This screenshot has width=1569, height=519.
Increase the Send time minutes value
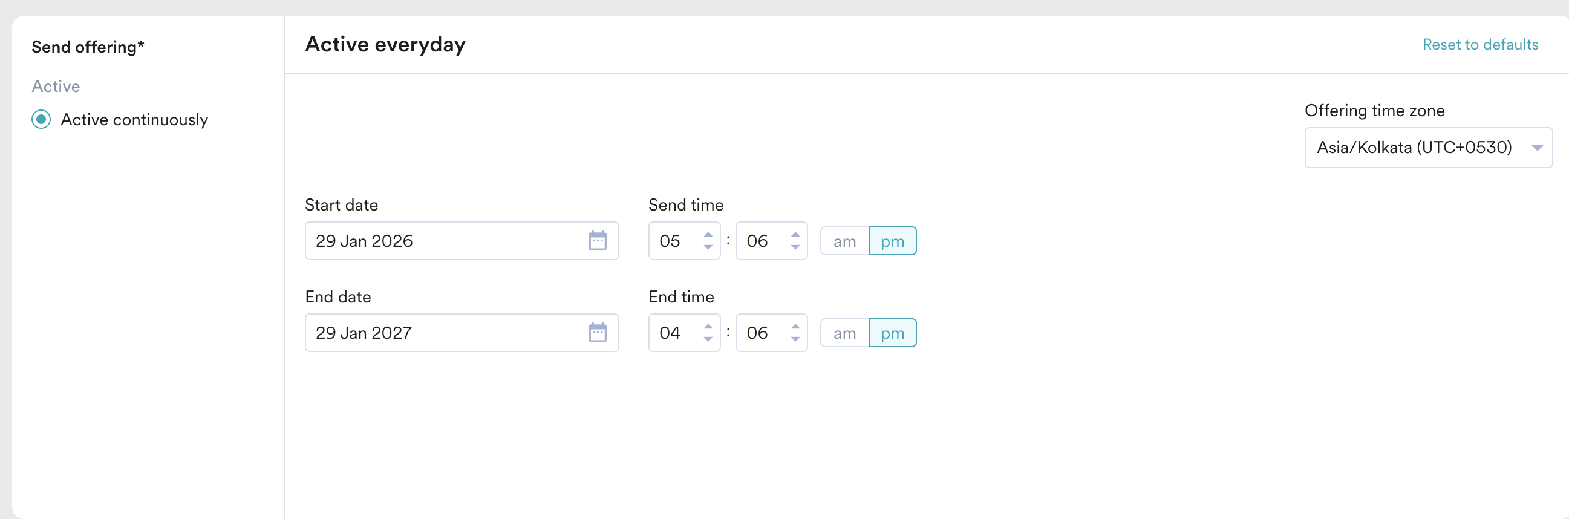point(795,235)
